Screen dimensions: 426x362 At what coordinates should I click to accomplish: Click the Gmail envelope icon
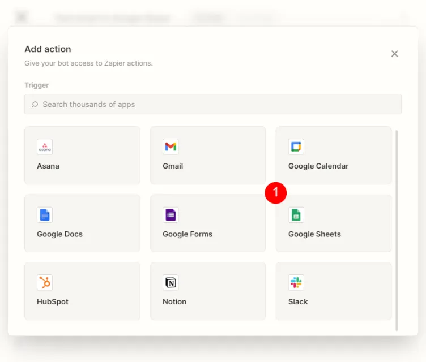click(171, 146)
